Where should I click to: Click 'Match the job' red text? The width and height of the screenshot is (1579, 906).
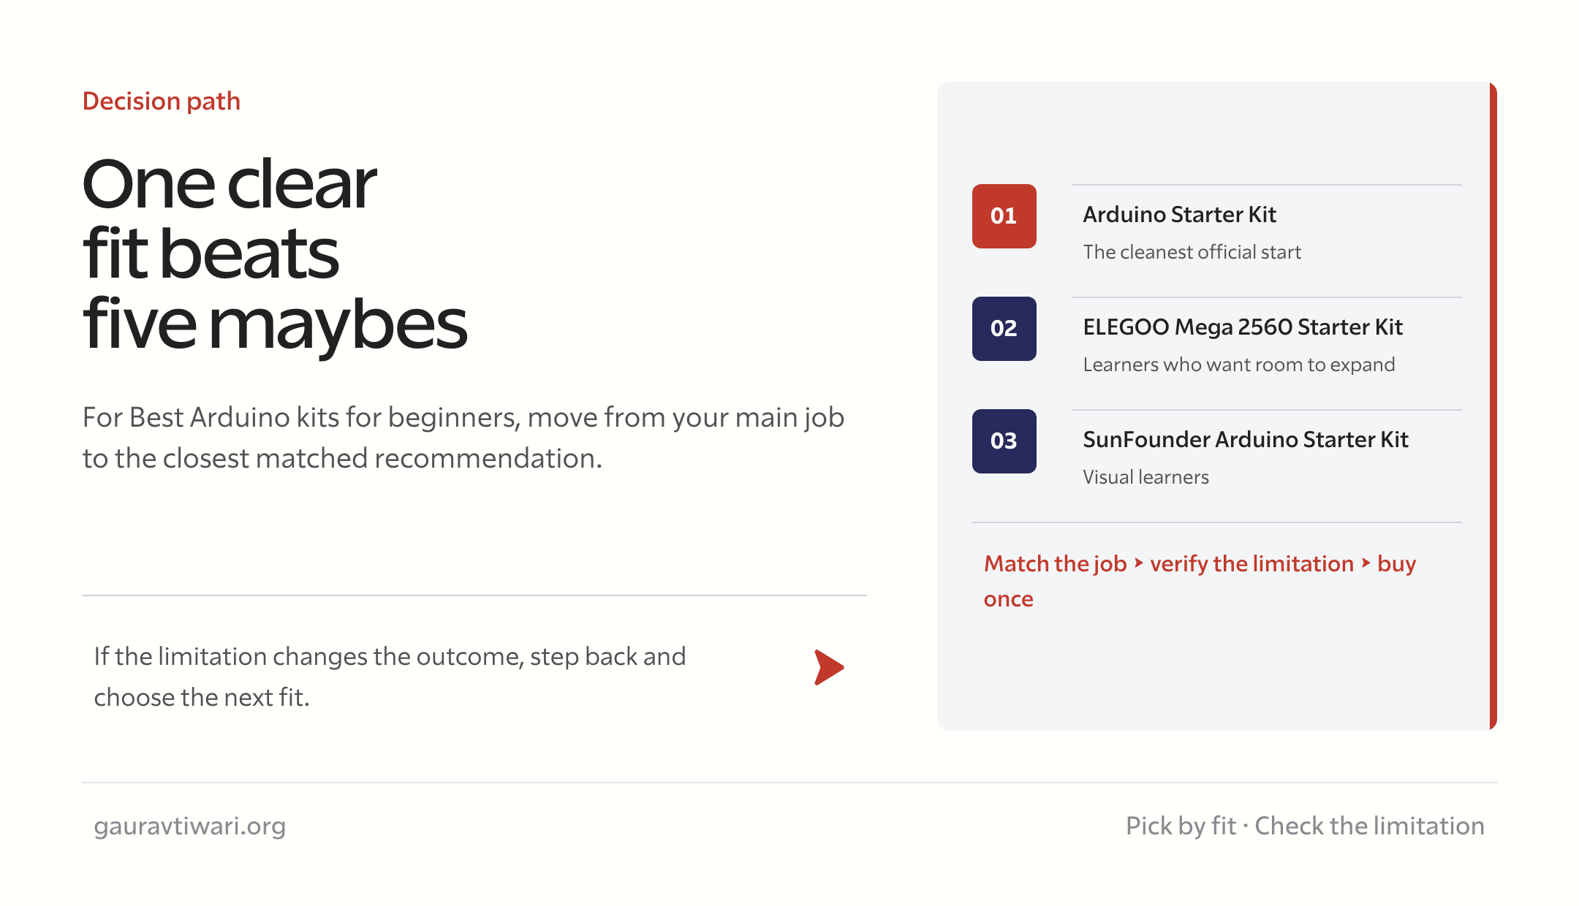(x=1056, y=563)
